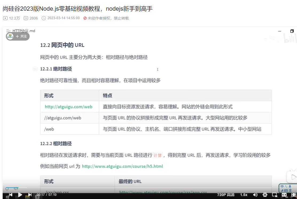This screenshot has width=297, height=199.
Task: Restore the Typora window size
Action: click(292, 31)
